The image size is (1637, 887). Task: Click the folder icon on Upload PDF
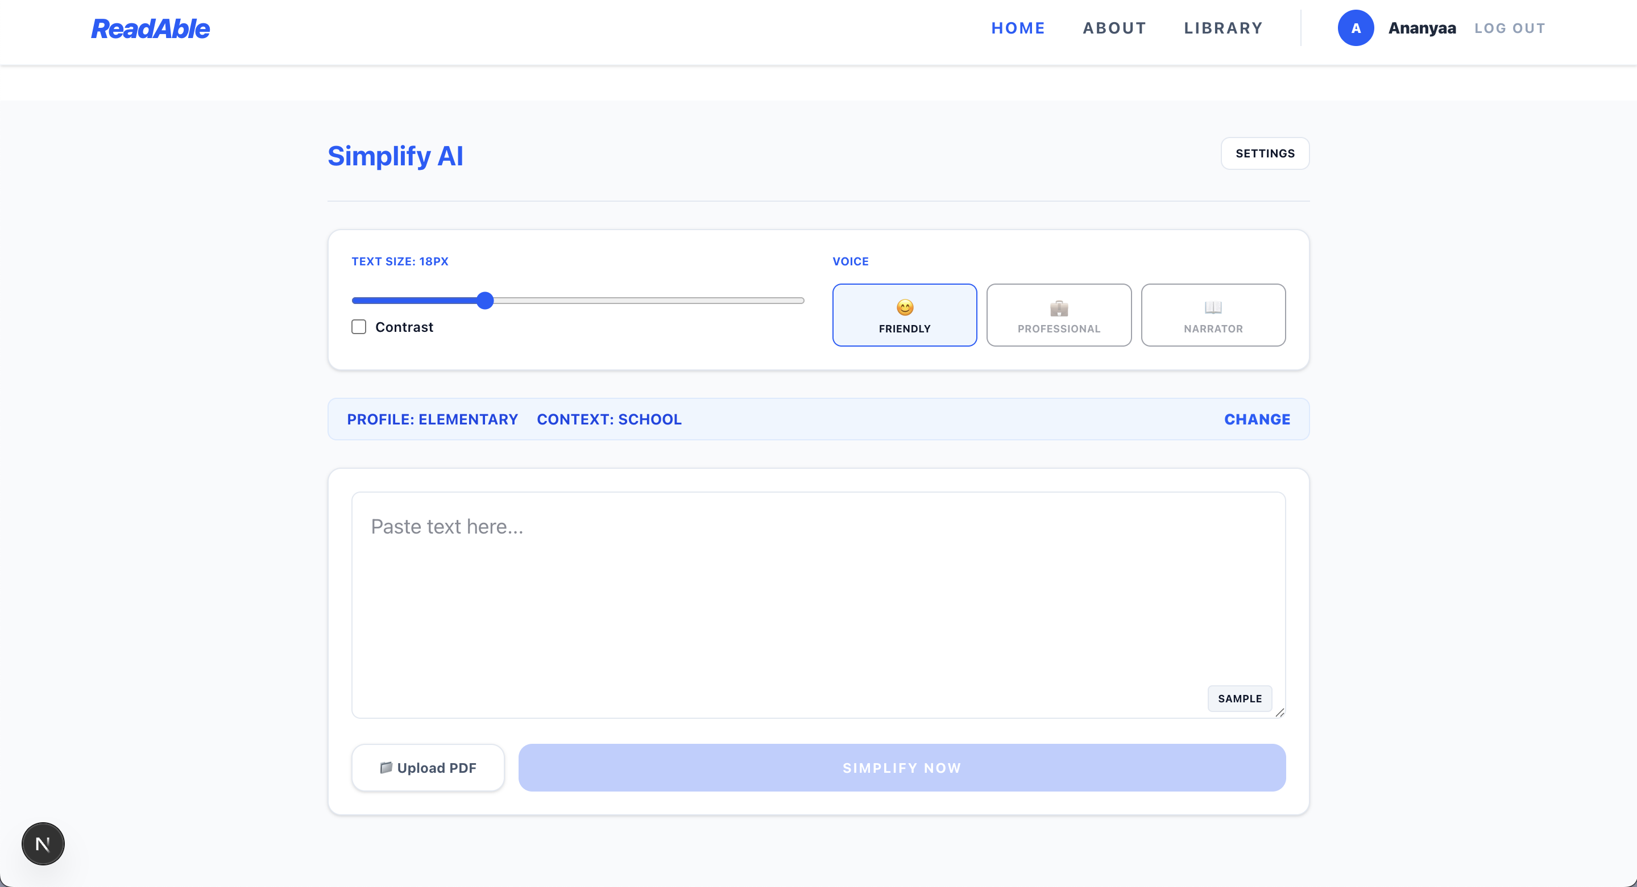click(386, 768)
